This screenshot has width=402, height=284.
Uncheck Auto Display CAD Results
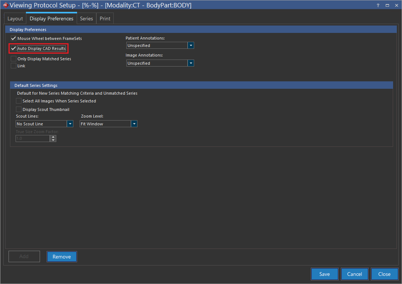click(14, 48)
